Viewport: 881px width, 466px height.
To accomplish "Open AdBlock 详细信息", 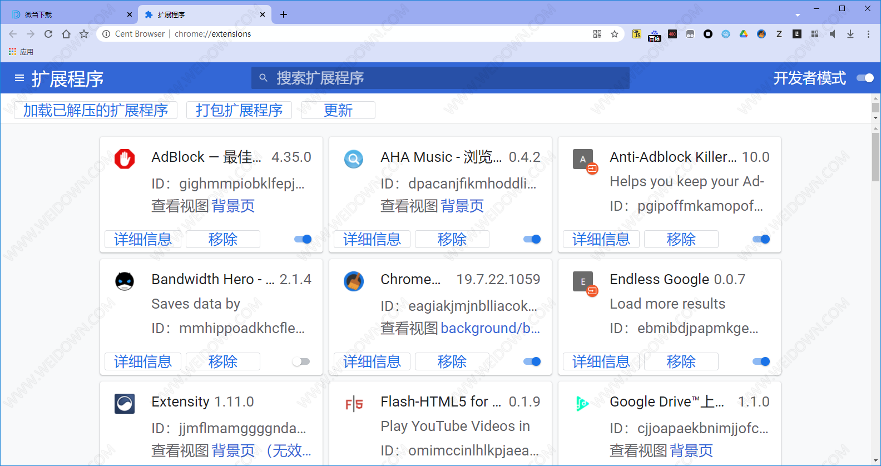I will tap(143, 239).
